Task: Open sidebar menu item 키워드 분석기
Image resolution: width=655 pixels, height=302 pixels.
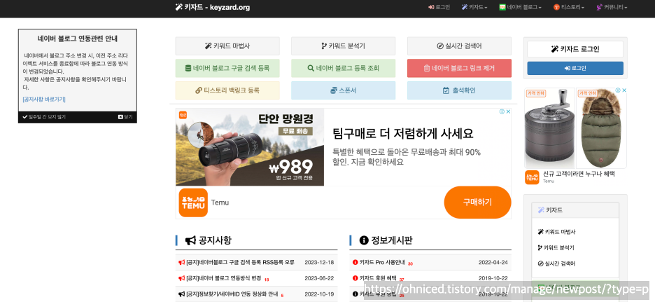Action: click(556, 247)
